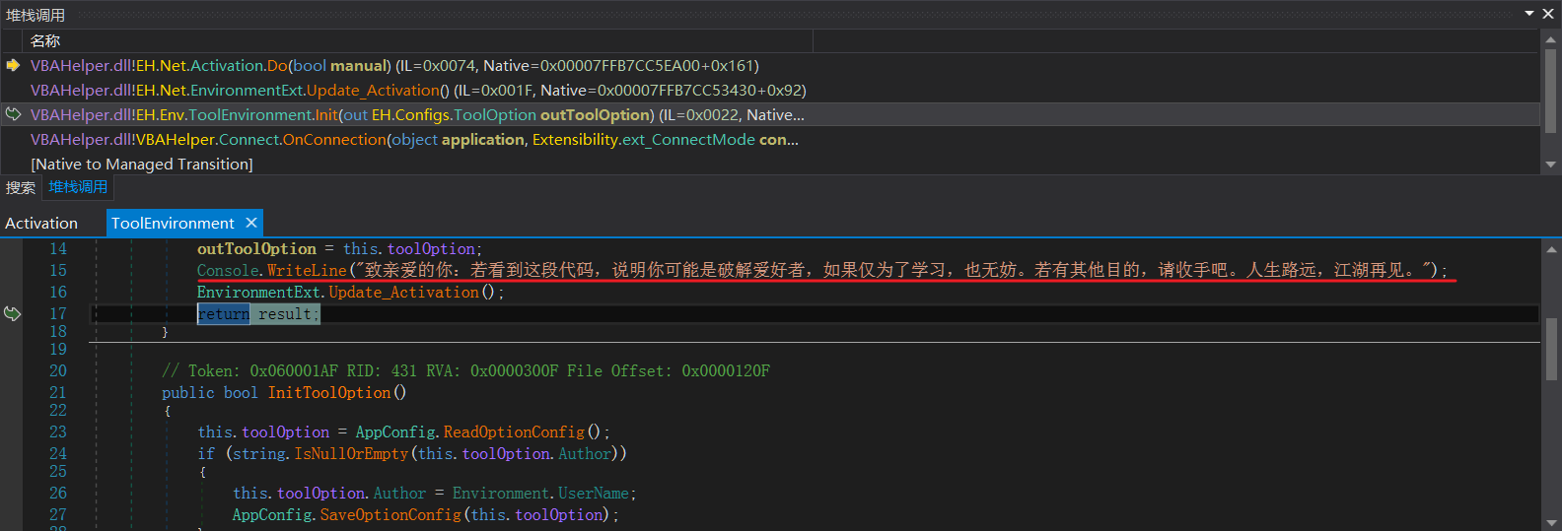Click line number 21 in the gutter

coord(58,392)
